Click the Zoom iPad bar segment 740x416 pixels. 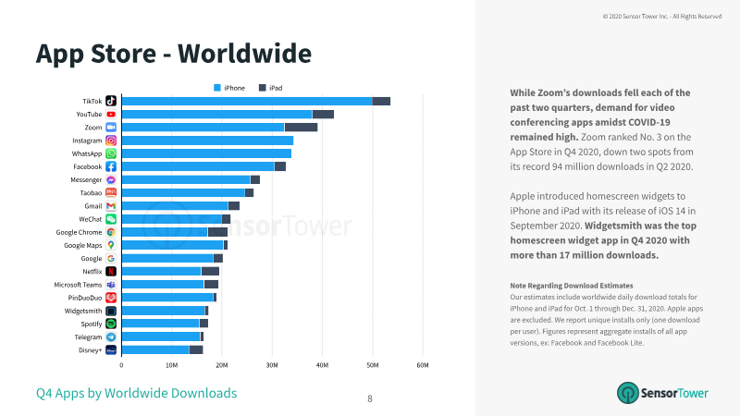(x=301, y=128)
